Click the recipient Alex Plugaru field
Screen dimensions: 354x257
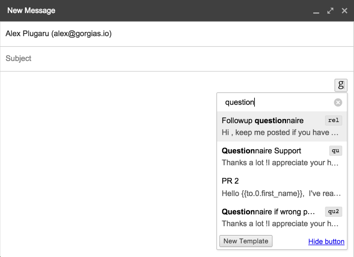point(177,34)
